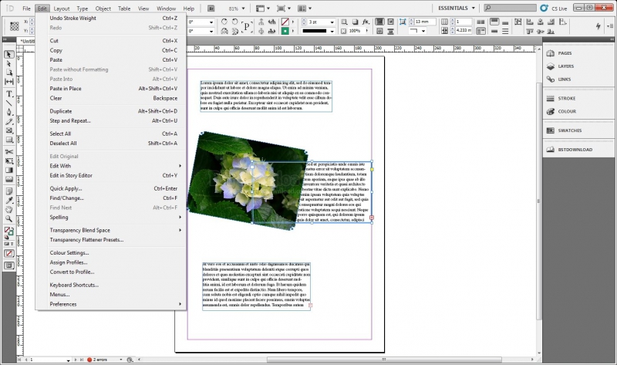Select the Gradient Swatch tool
617x365 pixels.
click(x=8, y=170)
